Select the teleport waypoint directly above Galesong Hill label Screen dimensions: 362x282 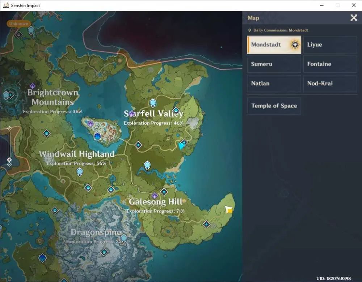(164, 192)
